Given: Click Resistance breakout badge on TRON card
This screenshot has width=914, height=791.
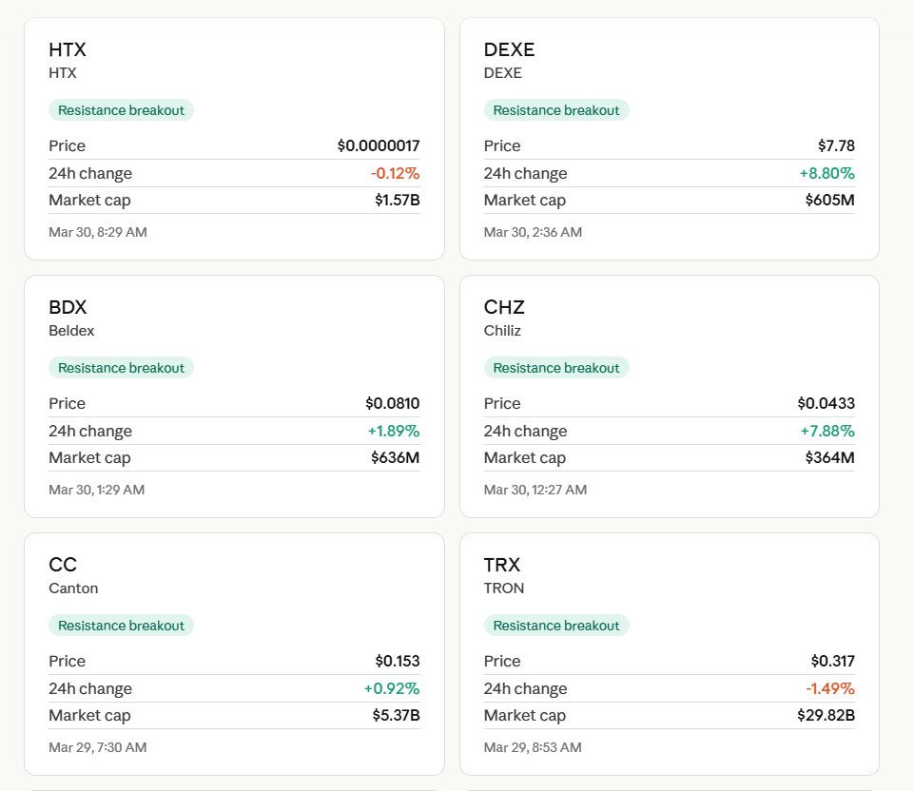Looking at the screenshot, I should pos(556,626).
